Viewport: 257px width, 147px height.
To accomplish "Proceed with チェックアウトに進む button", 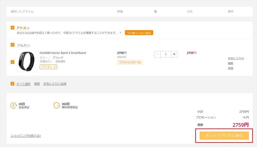I will [224, 135].
